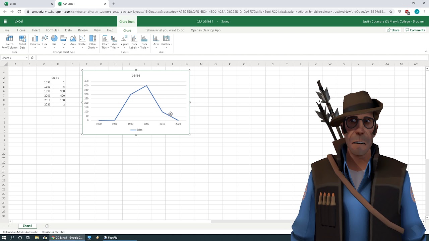
Task: Open the Help tab
Action: pos(110,30)
